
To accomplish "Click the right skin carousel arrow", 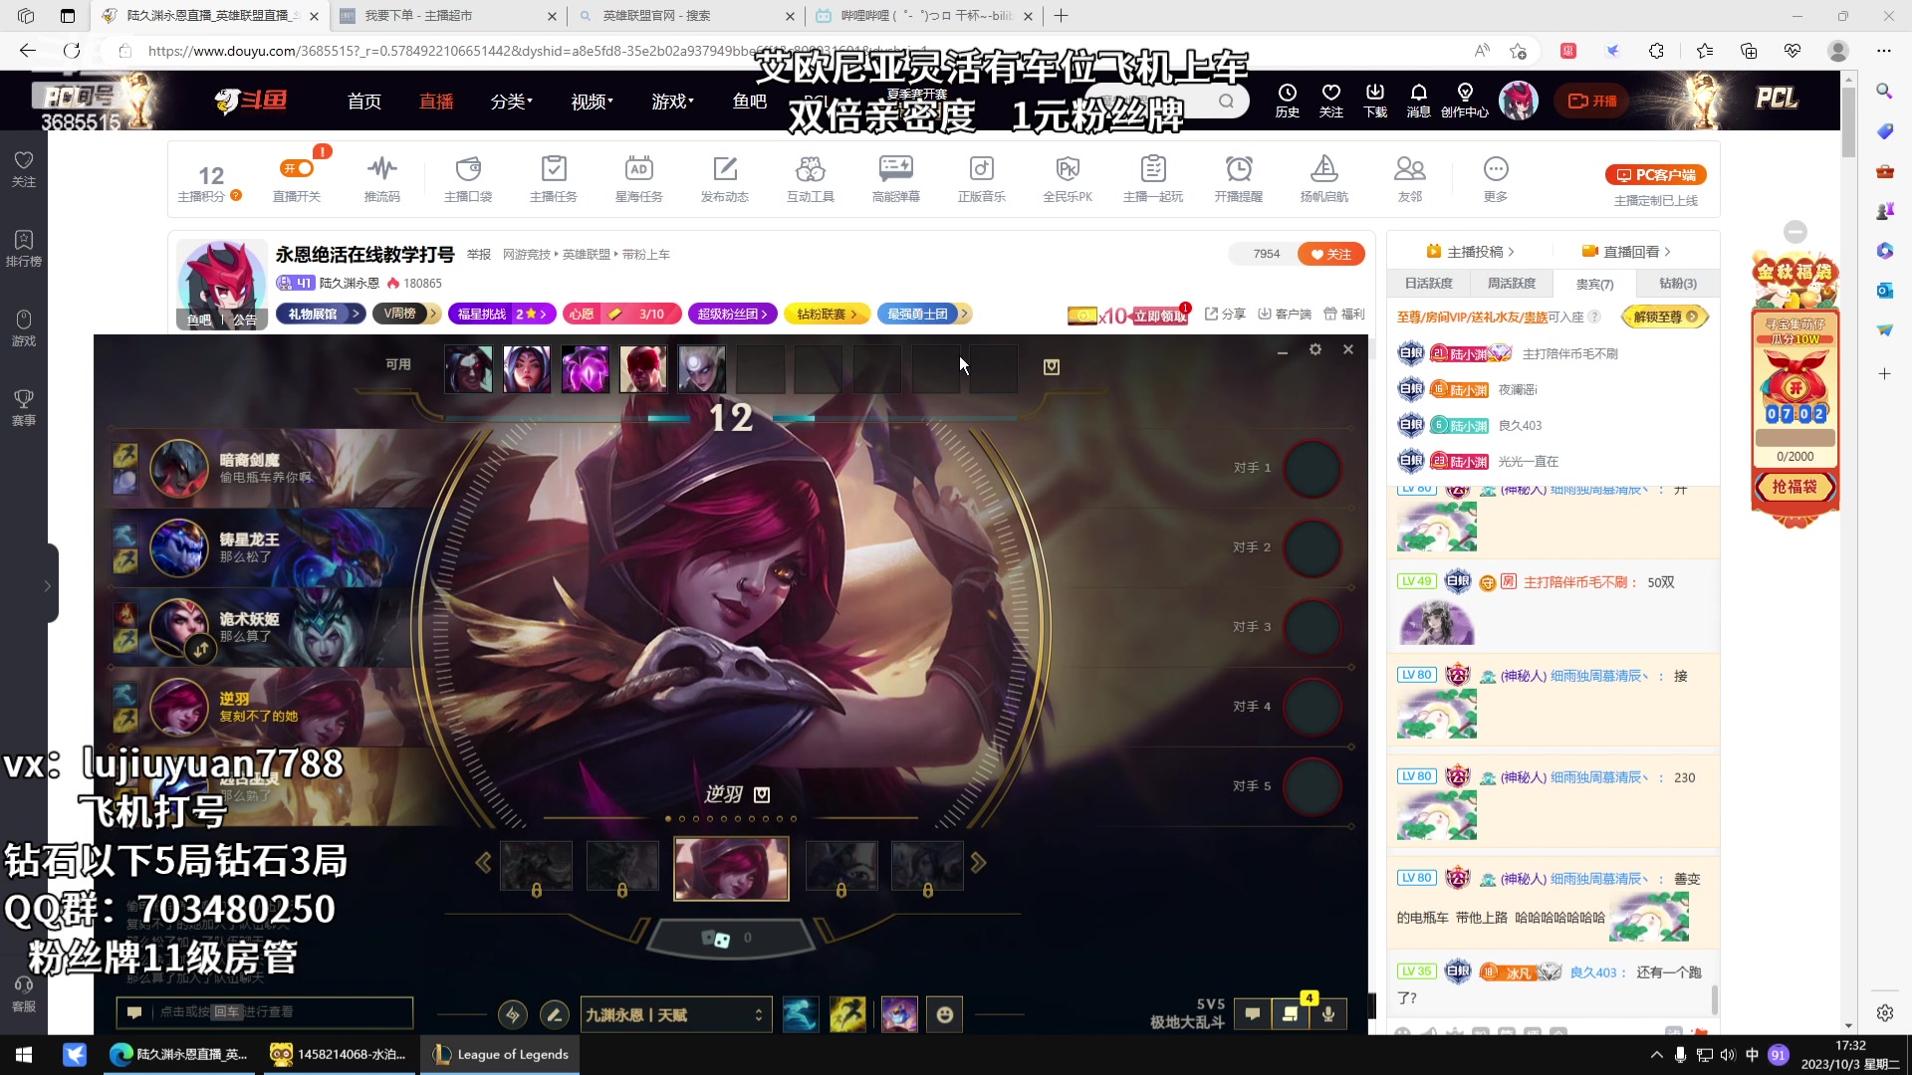I will 979,863.
